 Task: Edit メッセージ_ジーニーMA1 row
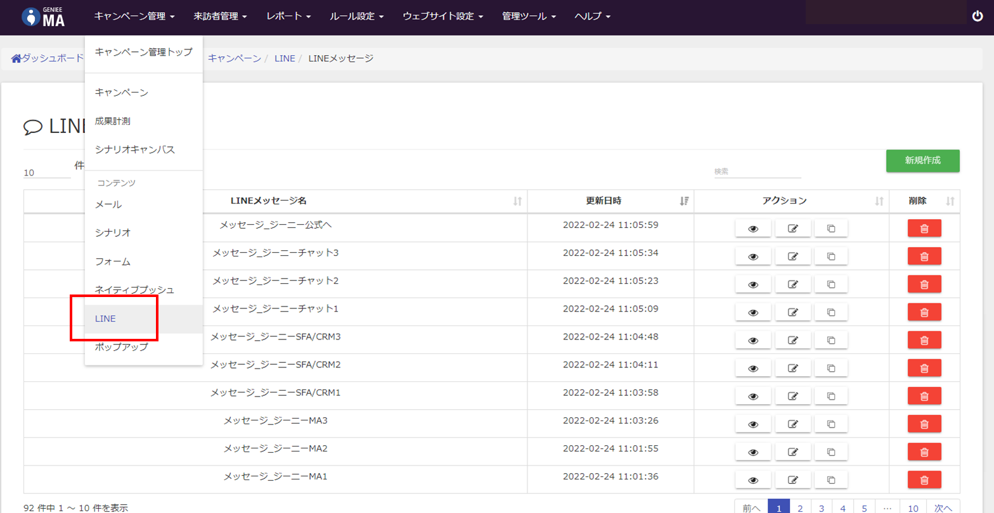[792, 479]
